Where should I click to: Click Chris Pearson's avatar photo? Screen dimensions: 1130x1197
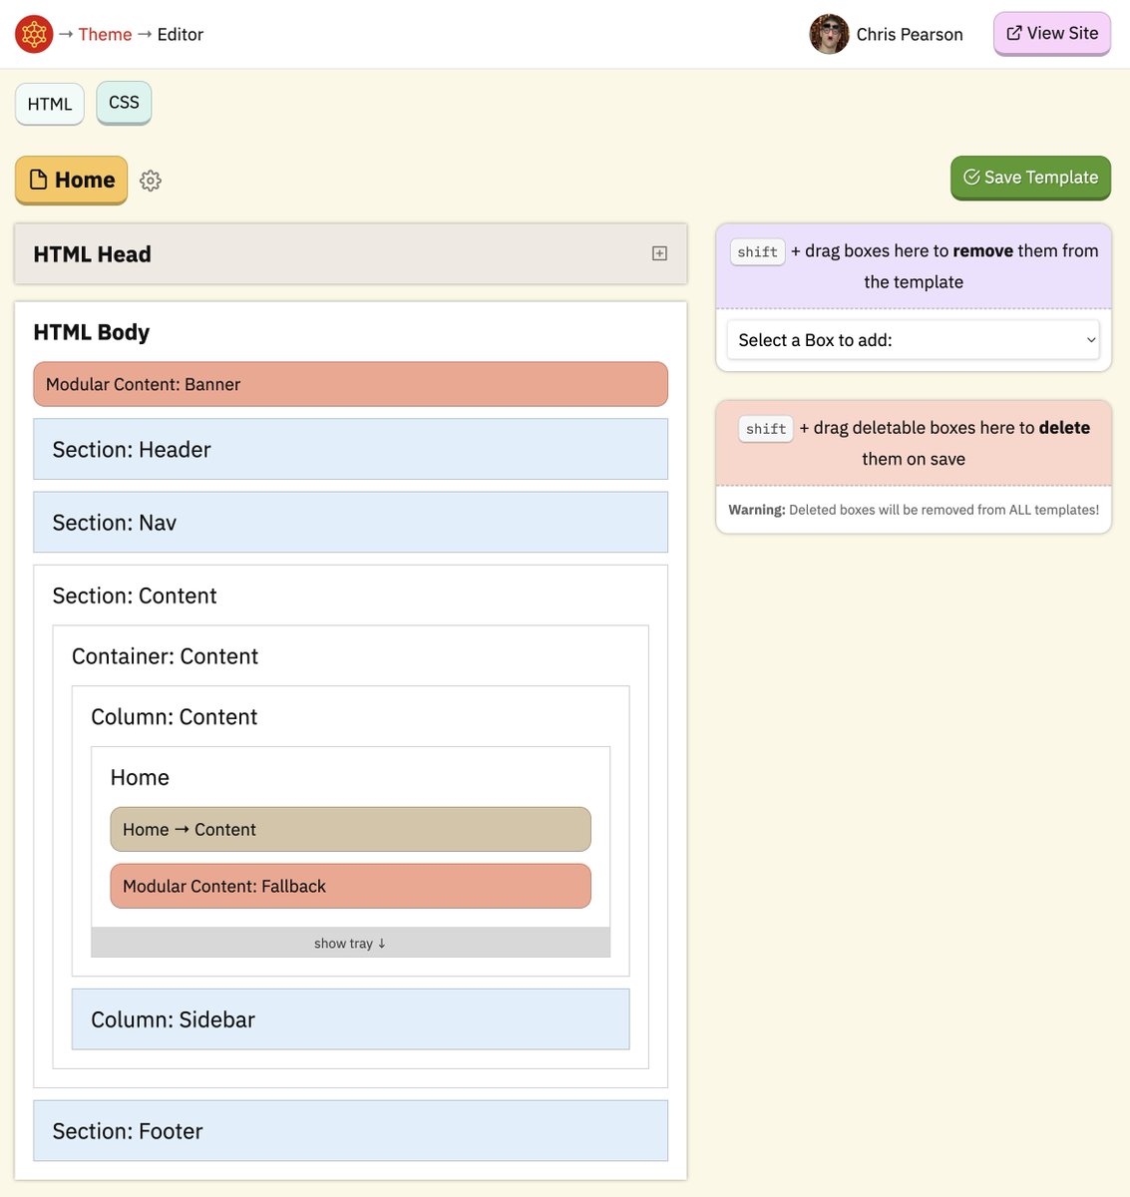[829, 33]
